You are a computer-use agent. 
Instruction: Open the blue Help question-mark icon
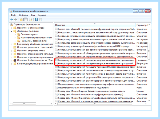point(37,20)
